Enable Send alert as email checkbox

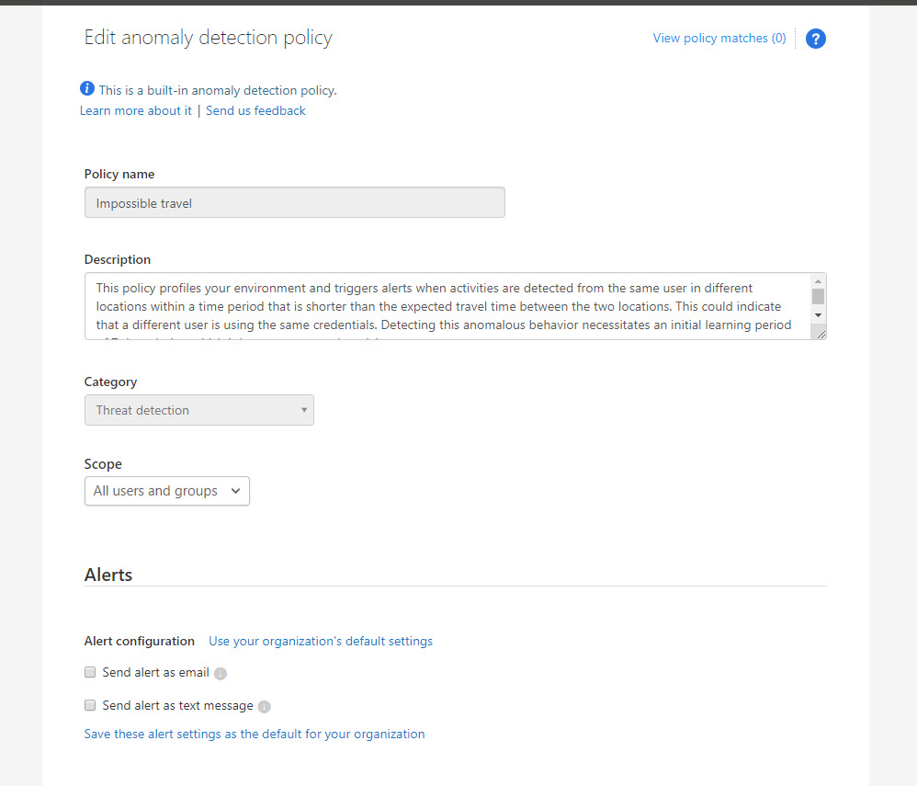tap(90, 672)
